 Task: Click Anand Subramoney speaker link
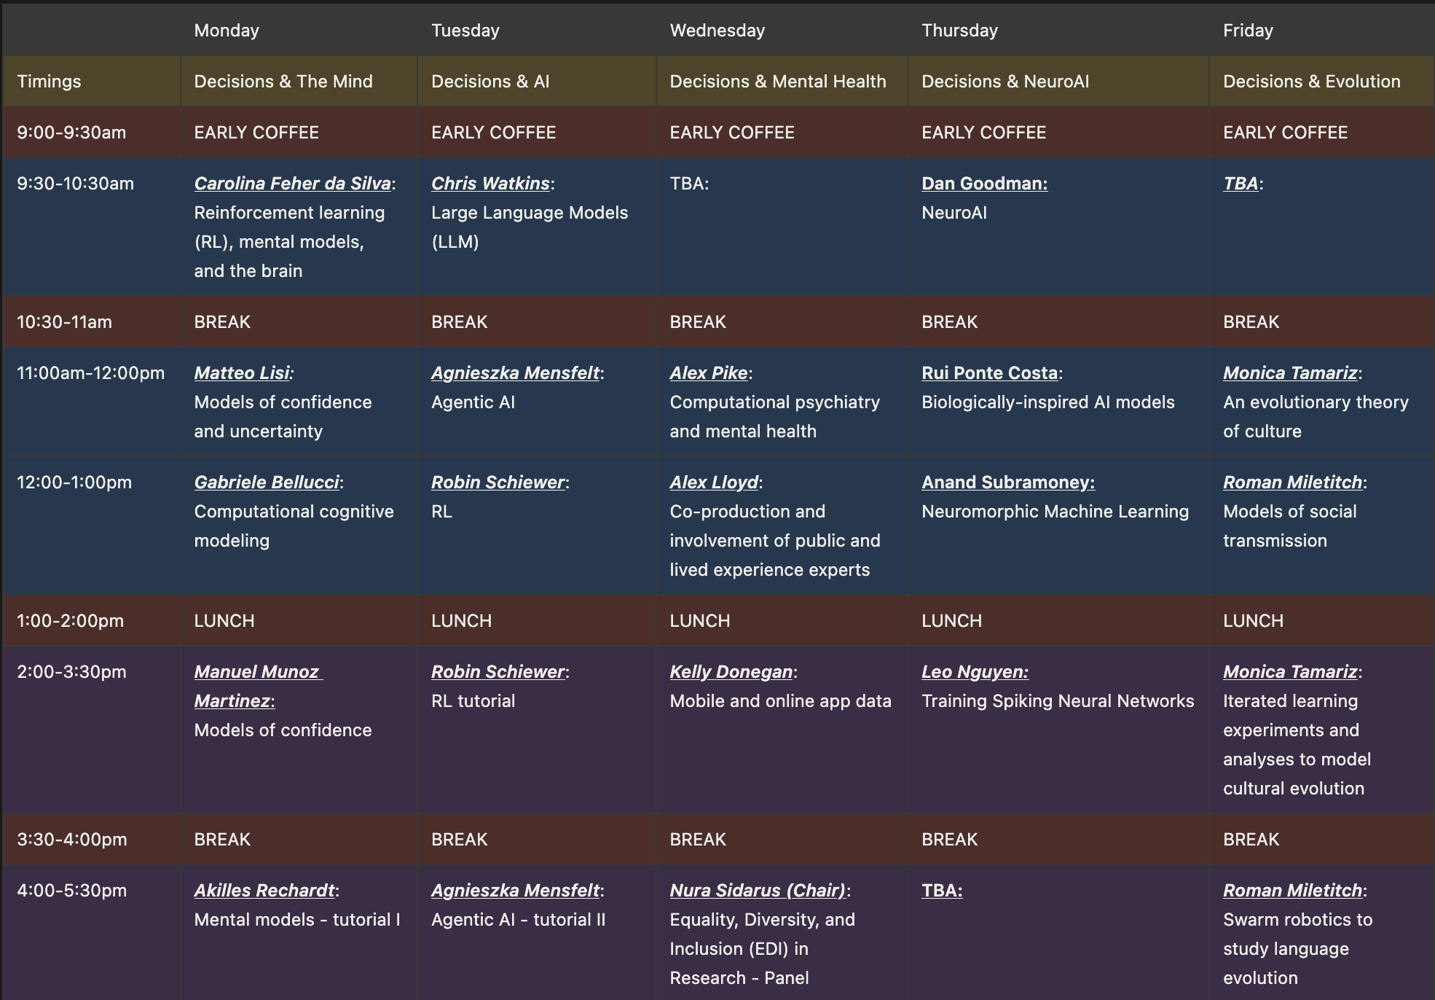[x=1007, y=483]
